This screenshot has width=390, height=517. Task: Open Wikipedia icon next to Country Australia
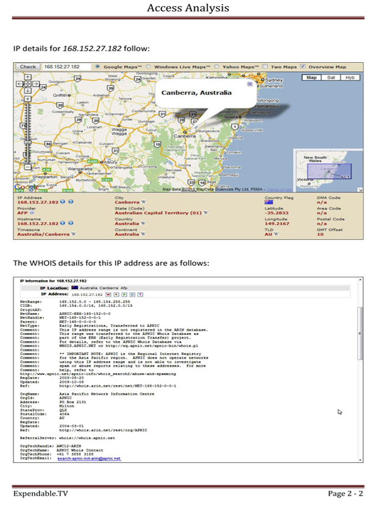[143, 223]
